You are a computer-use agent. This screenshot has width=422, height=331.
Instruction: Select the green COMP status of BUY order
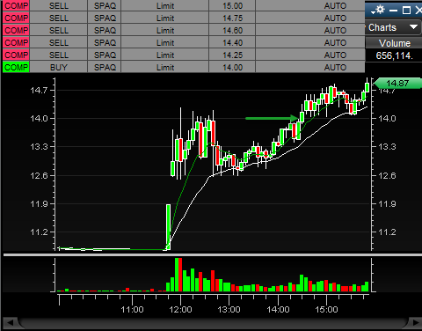click(16, 67)
